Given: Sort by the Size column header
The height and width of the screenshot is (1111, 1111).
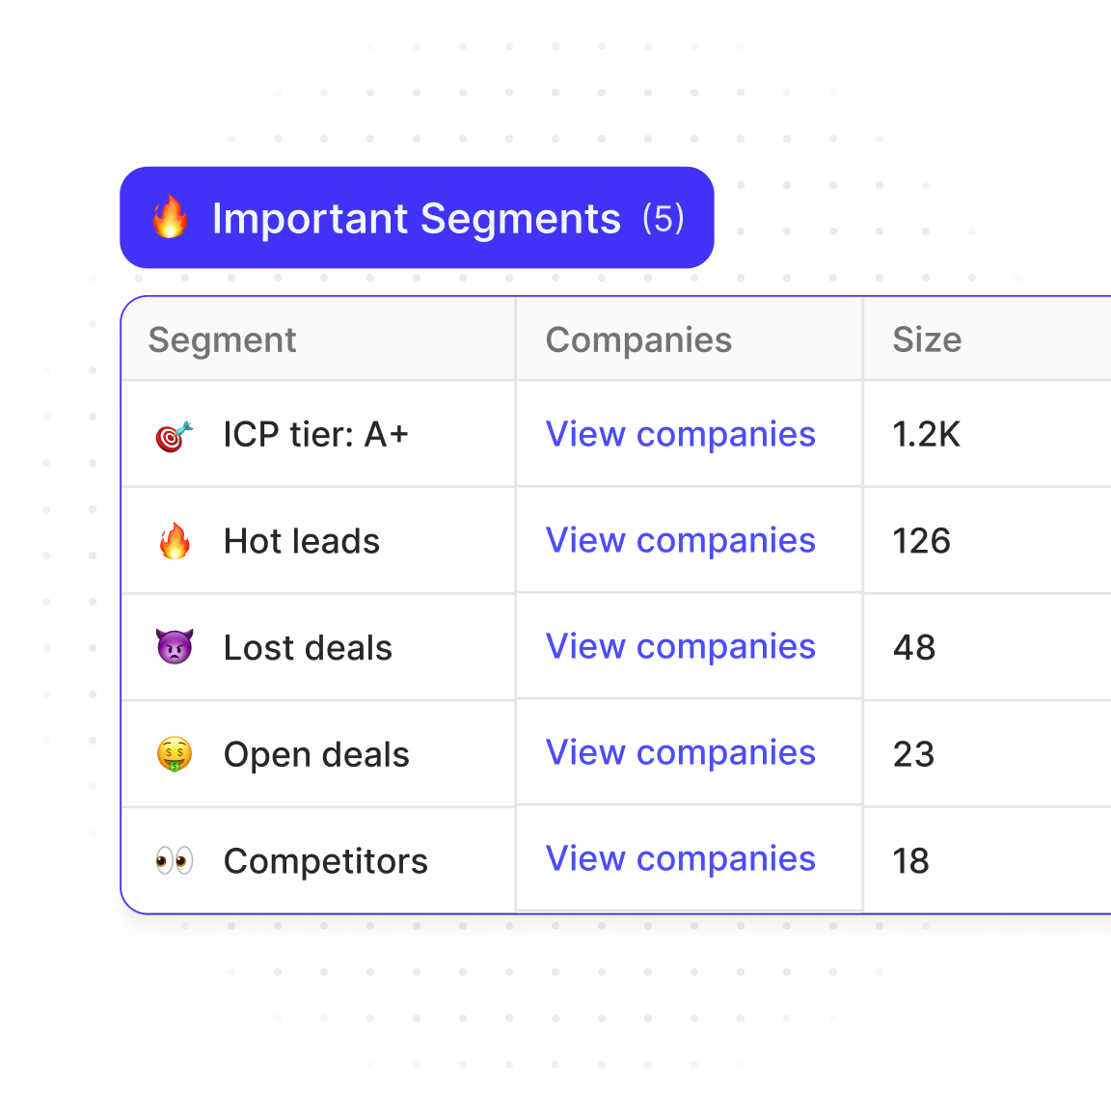Looking at the screenshot, I should (927, 340).
